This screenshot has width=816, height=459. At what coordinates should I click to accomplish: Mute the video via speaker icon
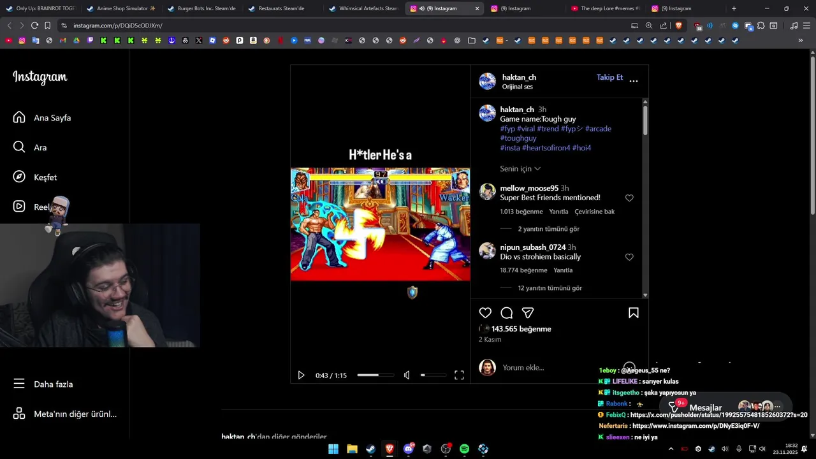pos(407,375)
